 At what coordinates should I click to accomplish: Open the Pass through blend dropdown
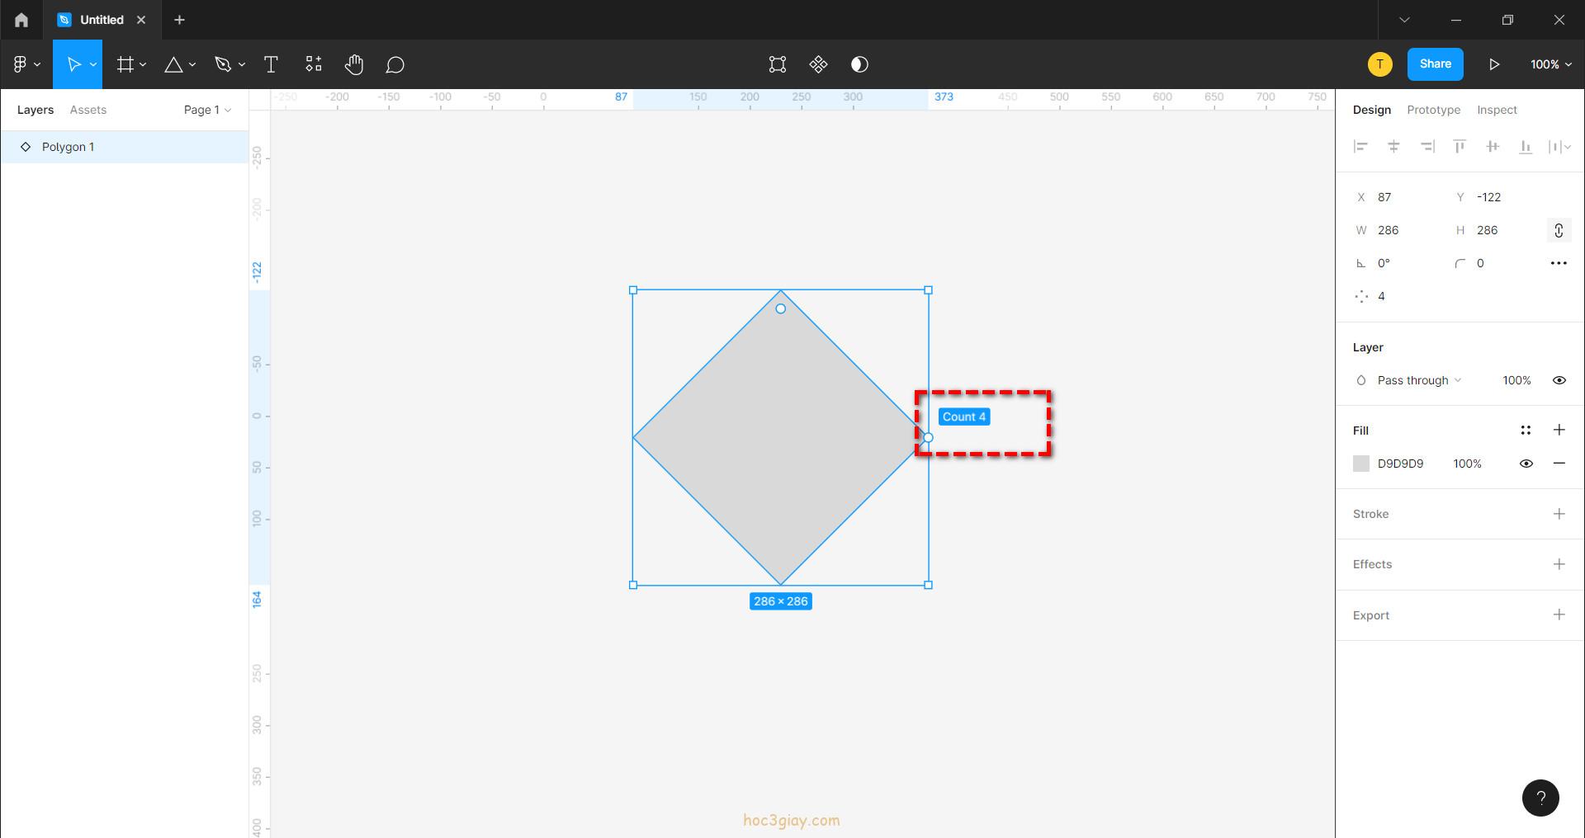tap(1418, 380)
